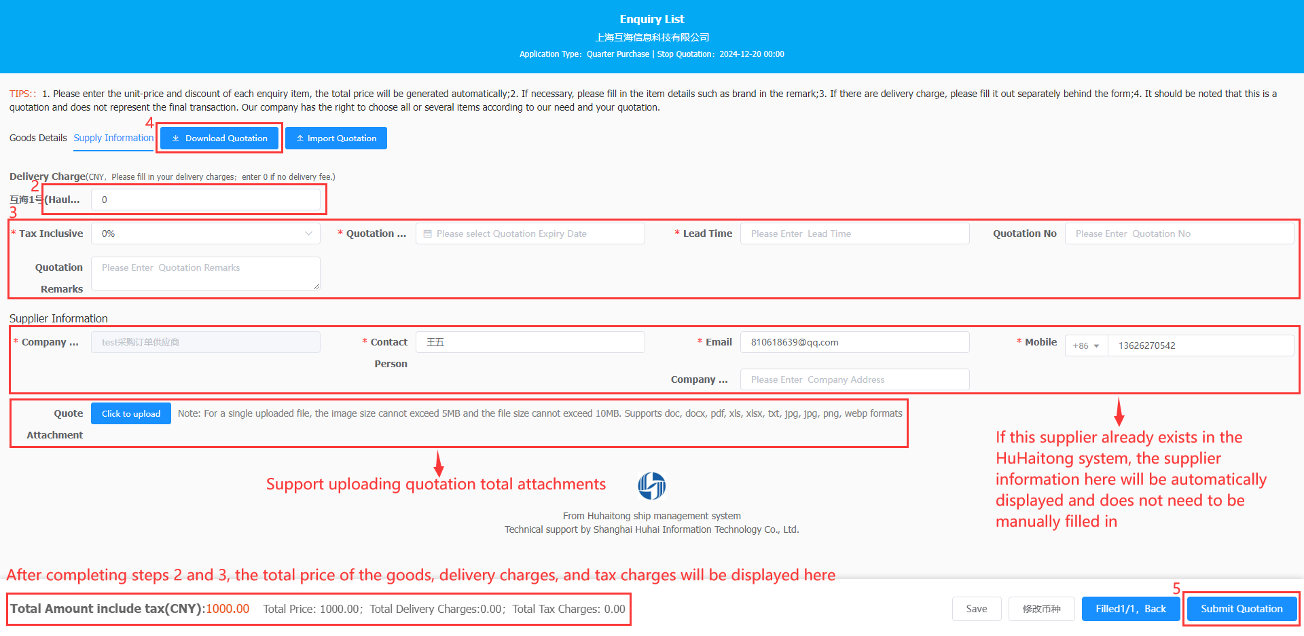Viewport: 1304px width, 636px height.
Task: Focus the Quotation No input field
Action: [1180, 233]
